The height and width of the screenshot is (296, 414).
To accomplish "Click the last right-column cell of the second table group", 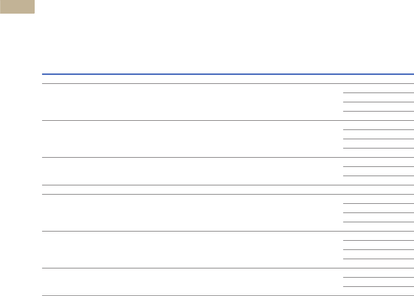I will [378, 153].
